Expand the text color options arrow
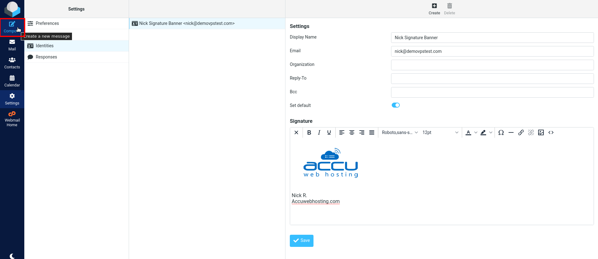 pyautogui.click(x=476, y=132)
